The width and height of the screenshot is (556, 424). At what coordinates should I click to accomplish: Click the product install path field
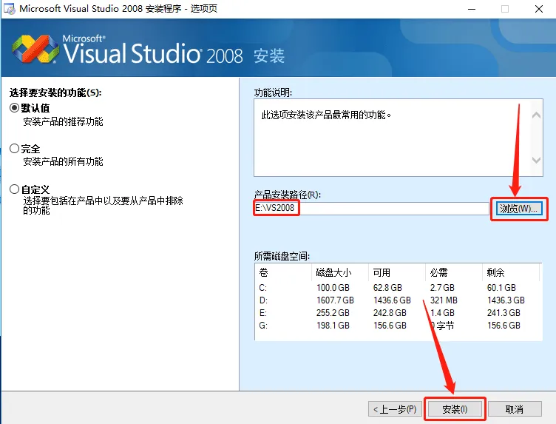tap(371, 208)
